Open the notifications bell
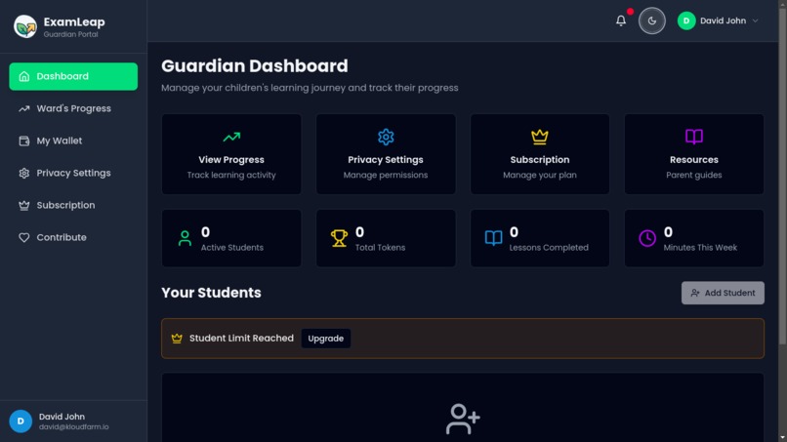Screen dimensions: 787x442 click(621, 20)
